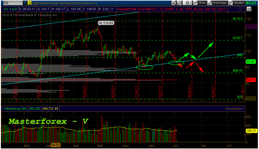259x149 pixels.
Task: Click the $118.6 level label
Action: click(238, 19)
